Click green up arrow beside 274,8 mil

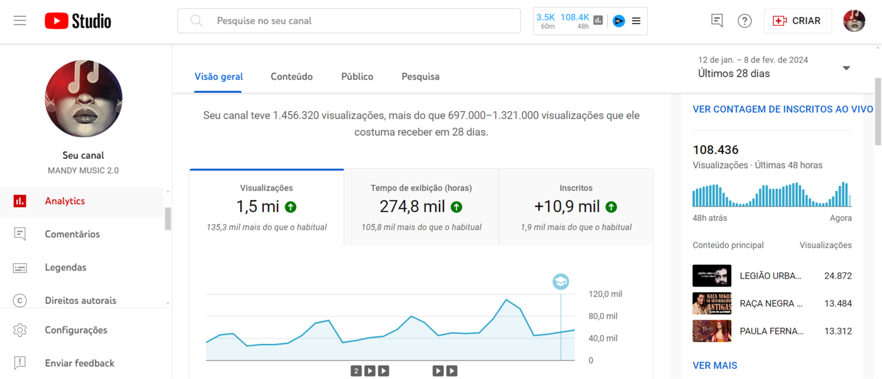456,207
